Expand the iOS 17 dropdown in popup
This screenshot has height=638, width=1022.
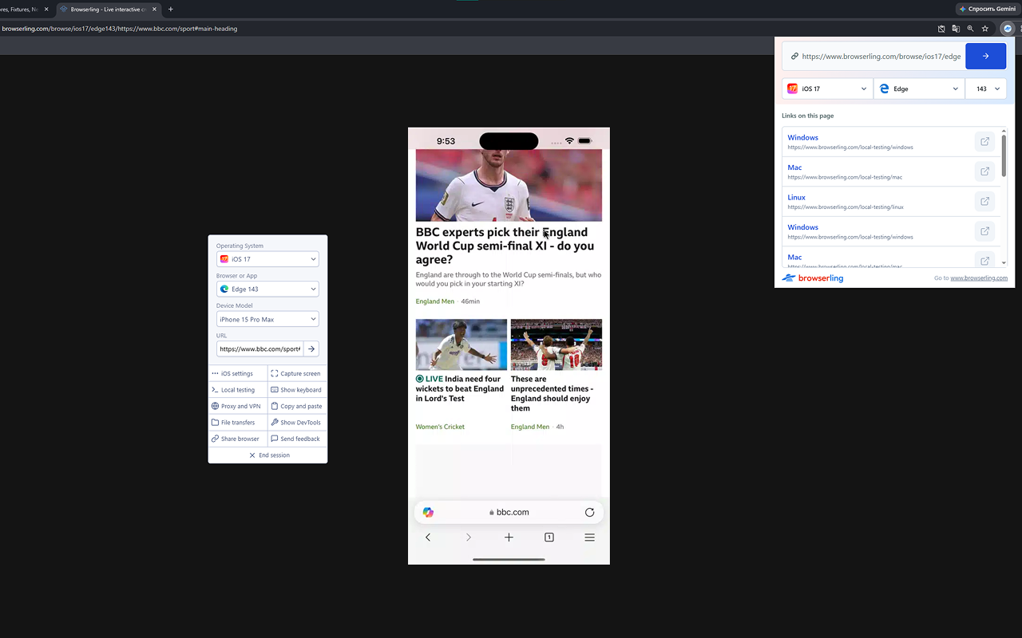tap(827, 89)
